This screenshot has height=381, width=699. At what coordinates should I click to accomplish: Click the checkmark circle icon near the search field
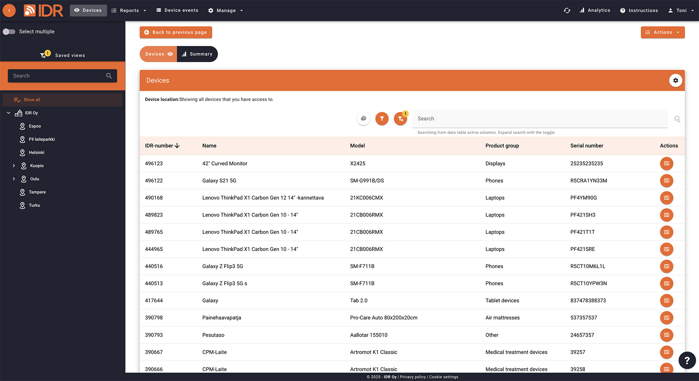pyautogui.click(x=363, y=118)
